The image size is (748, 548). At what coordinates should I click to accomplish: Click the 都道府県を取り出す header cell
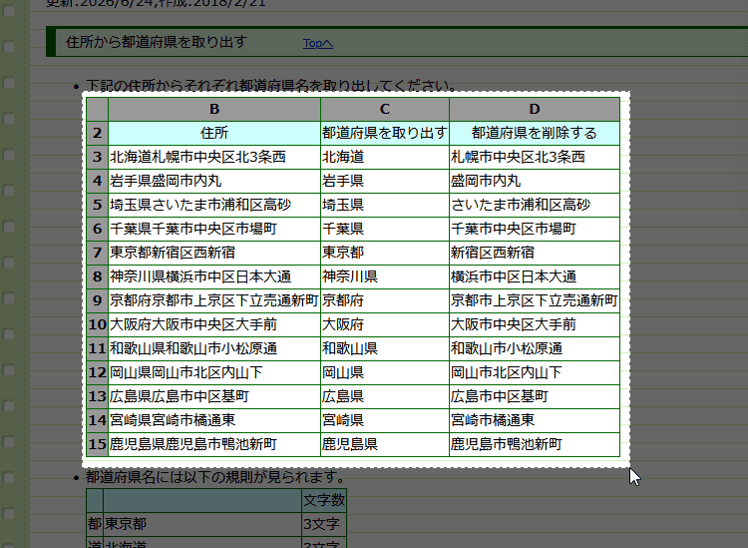coord(385,133)
